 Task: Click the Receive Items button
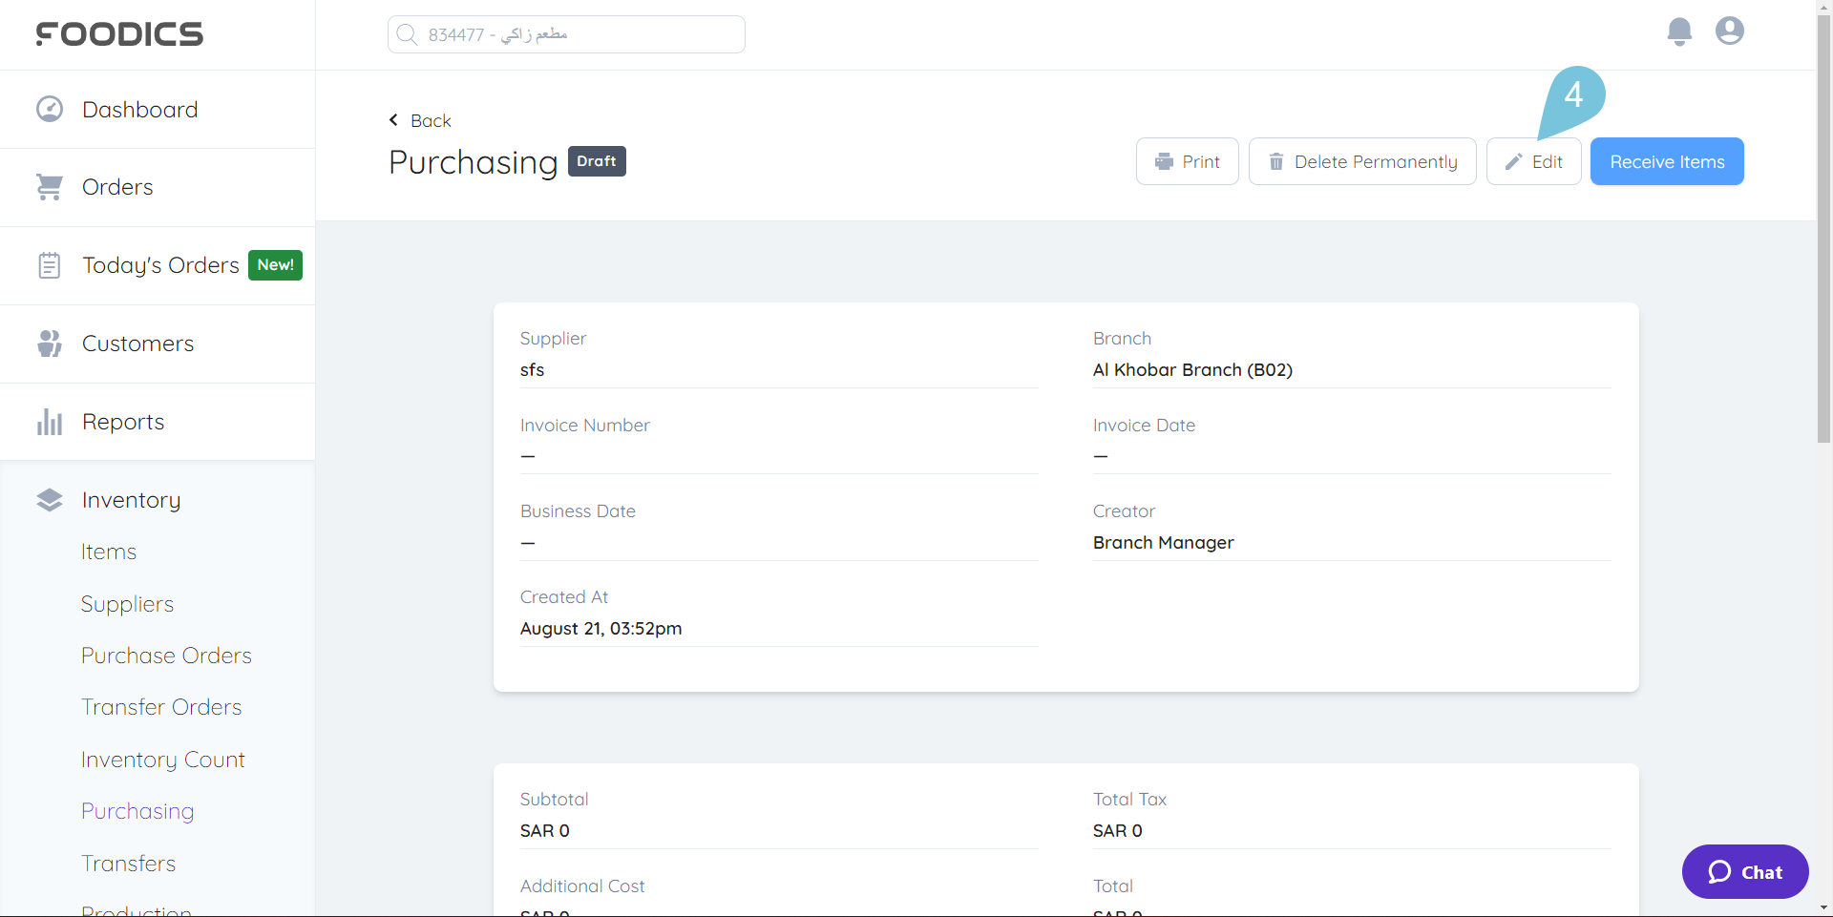(1666, 161)
